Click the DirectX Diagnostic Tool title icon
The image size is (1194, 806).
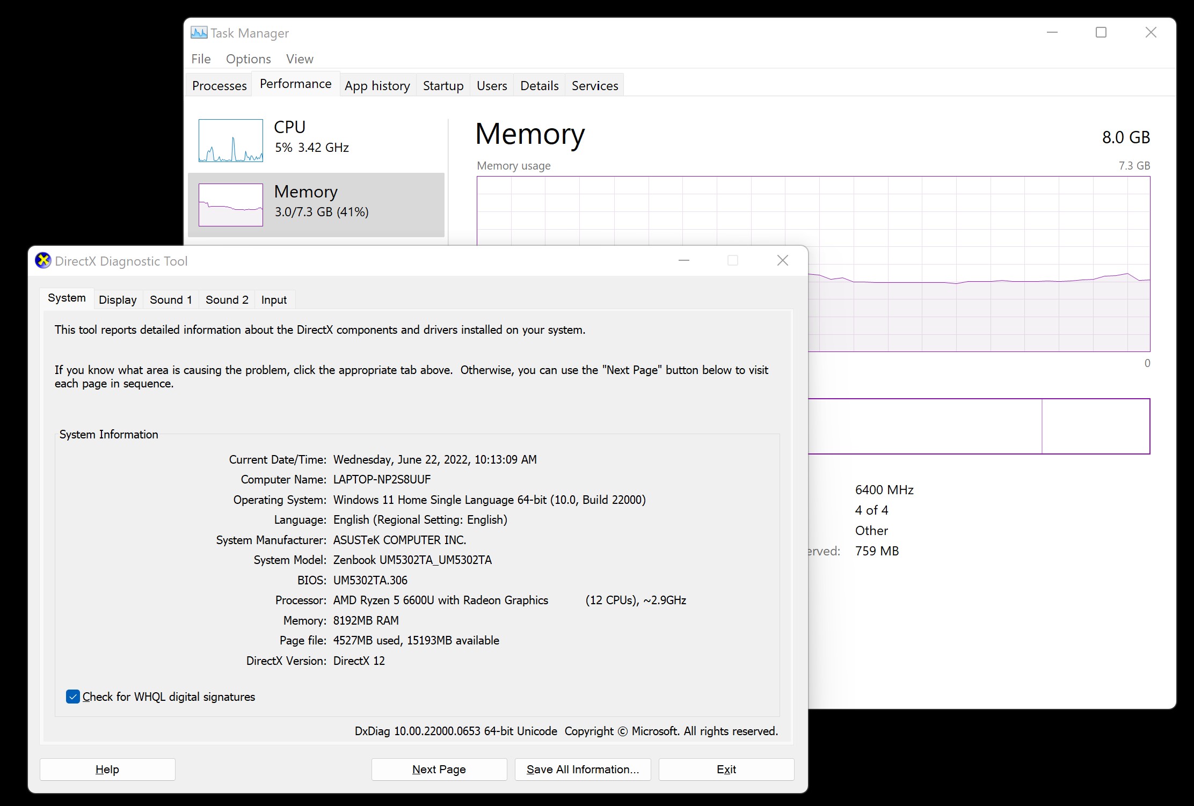tap(43, 261)
